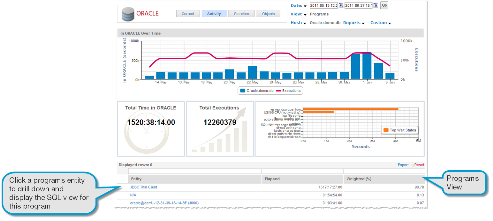Screen dimensions: 493x221
Task: Click the weighted value 99.78
Action: tap(419, 187)
